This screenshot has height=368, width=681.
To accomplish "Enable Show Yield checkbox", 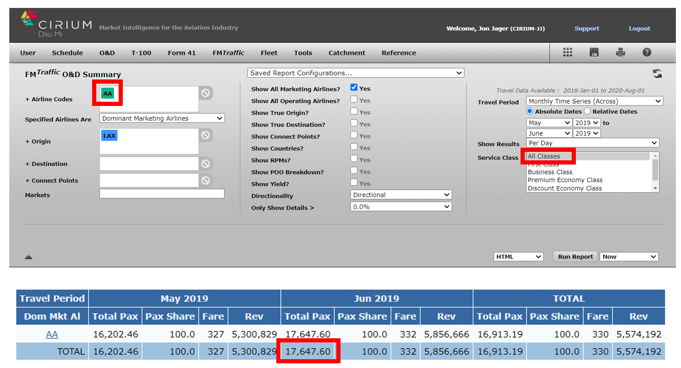I will [354, 183].
